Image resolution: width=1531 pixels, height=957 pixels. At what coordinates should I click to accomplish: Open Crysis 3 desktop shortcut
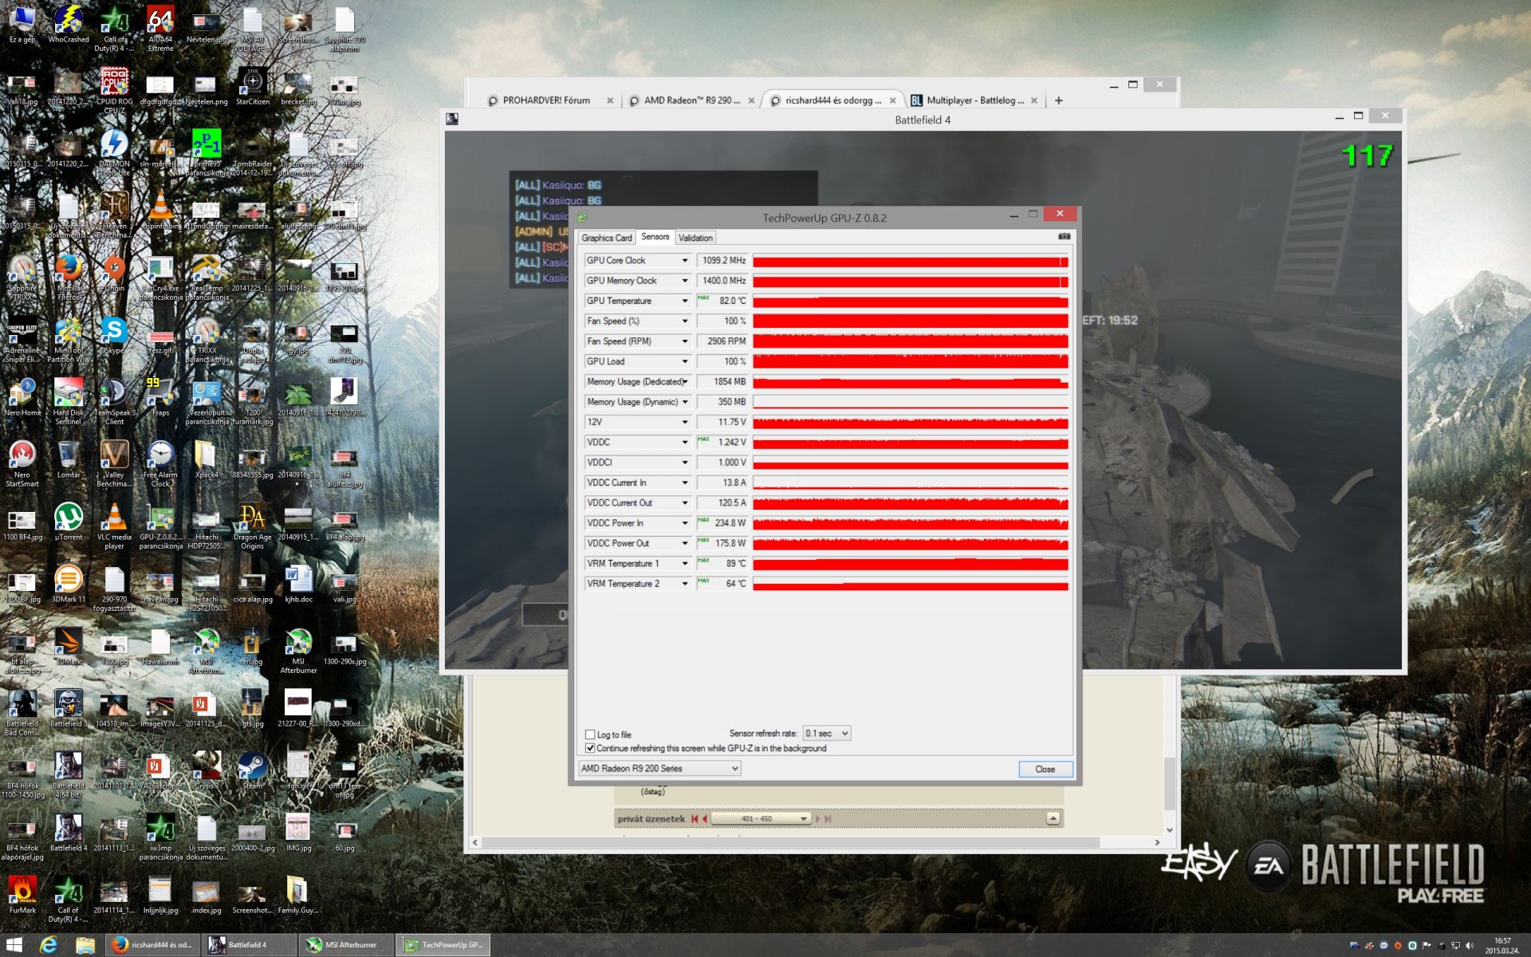(x=207, y=770)
